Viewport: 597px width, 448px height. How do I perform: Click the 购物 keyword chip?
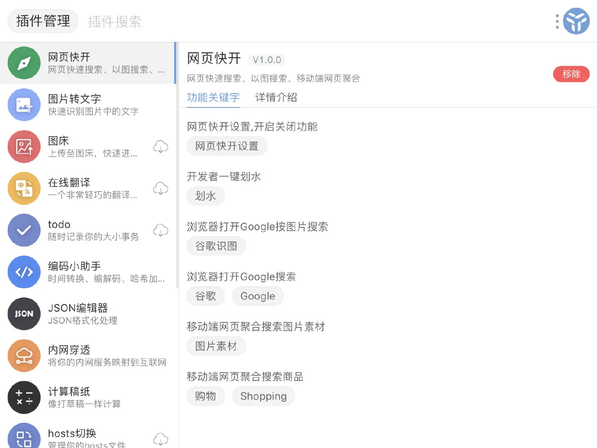[206, 396]
